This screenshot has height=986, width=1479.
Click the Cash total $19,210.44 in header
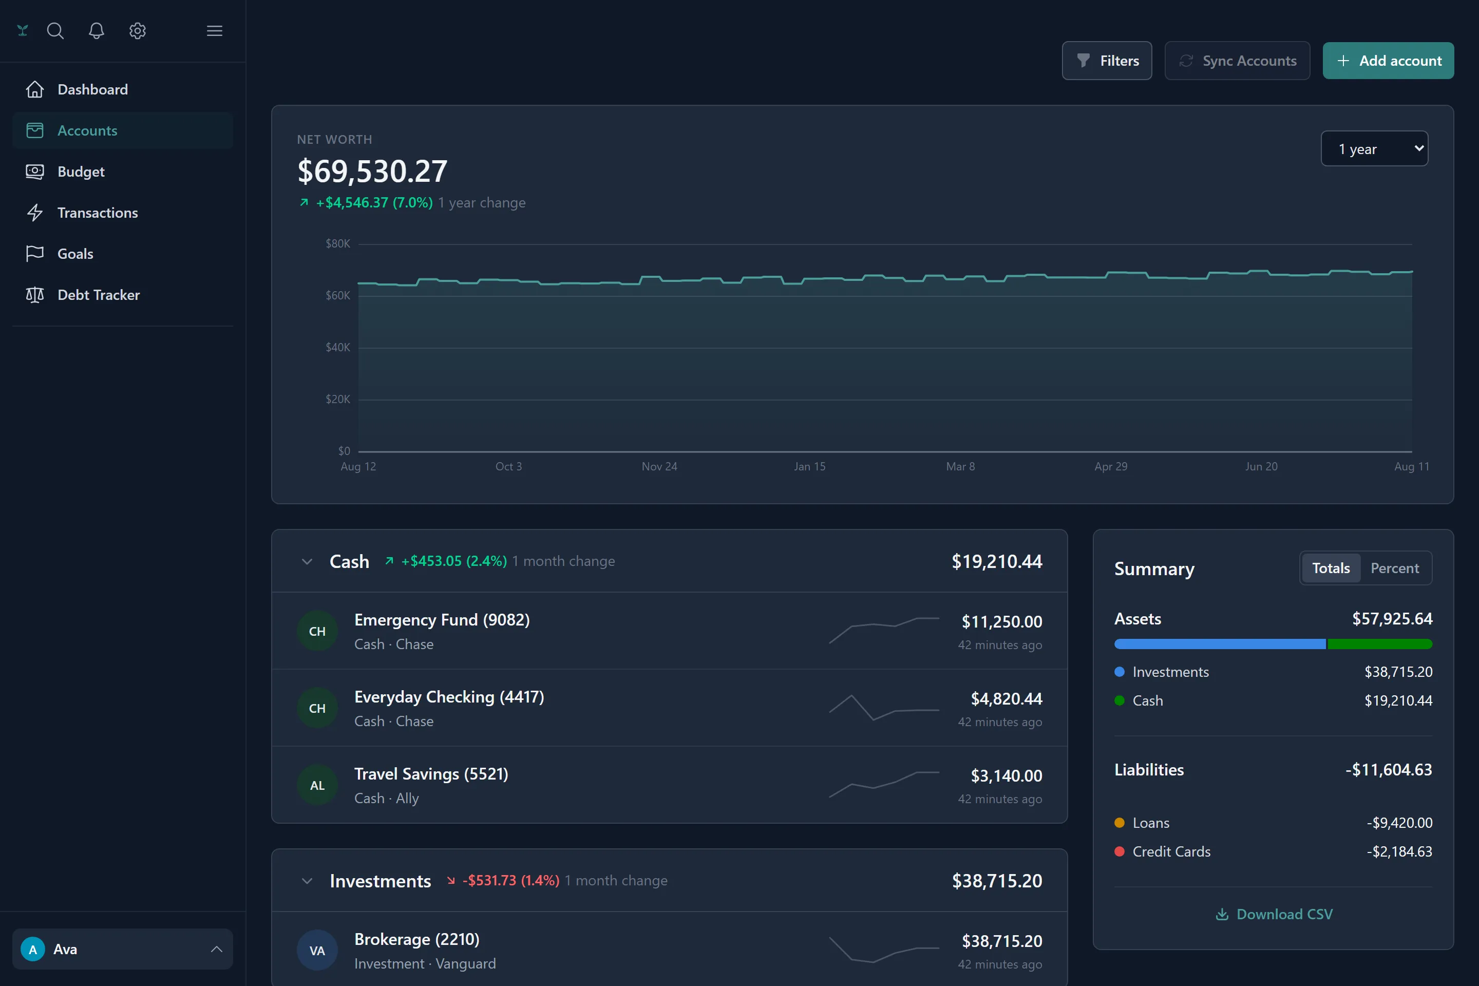point(997,561)
